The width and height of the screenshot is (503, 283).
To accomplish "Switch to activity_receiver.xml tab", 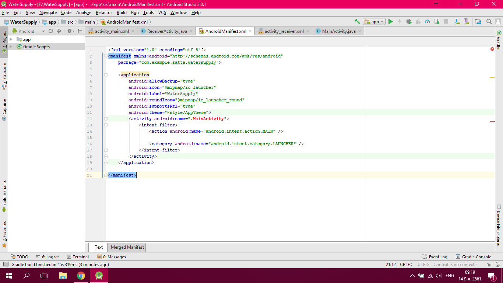I will tap(284, 31).
